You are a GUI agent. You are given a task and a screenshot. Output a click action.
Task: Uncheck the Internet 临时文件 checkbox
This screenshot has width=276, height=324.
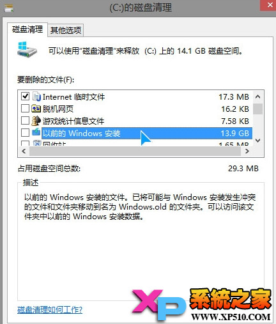[25, 96]
